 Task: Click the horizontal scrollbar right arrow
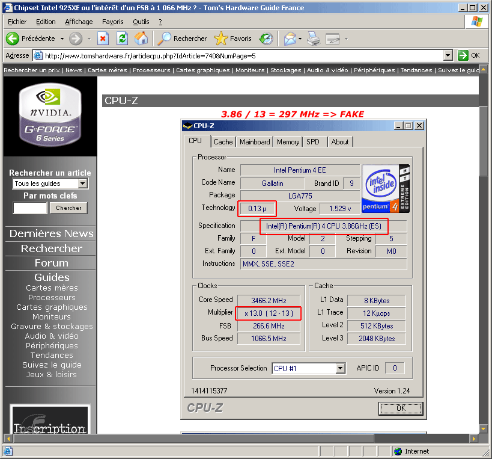474,439
